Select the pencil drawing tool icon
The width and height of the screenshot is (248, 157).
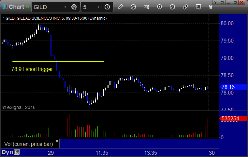tap(120, 7)
